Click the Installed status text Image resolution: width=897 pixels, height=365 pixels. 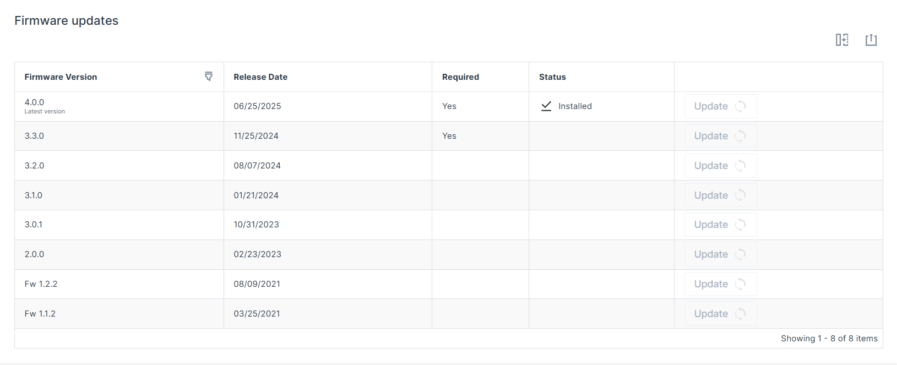point(575,106)
